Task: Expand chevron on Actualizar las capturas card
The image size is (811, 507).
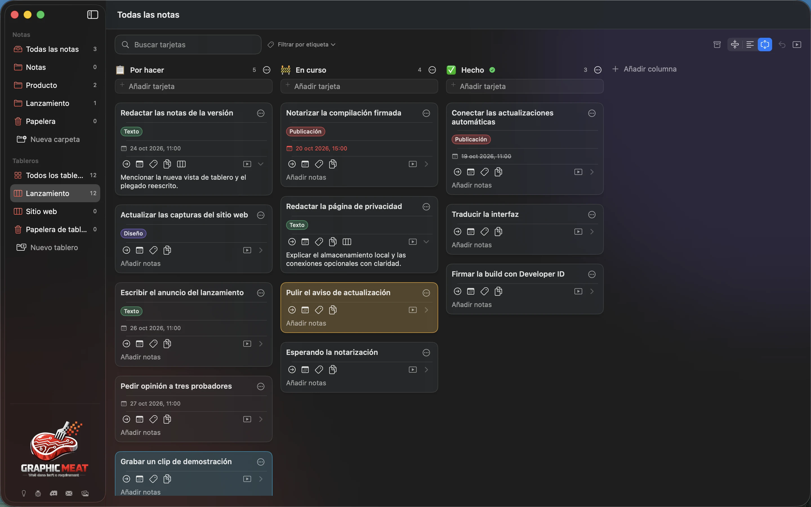Action: click(x=261, y=250)
